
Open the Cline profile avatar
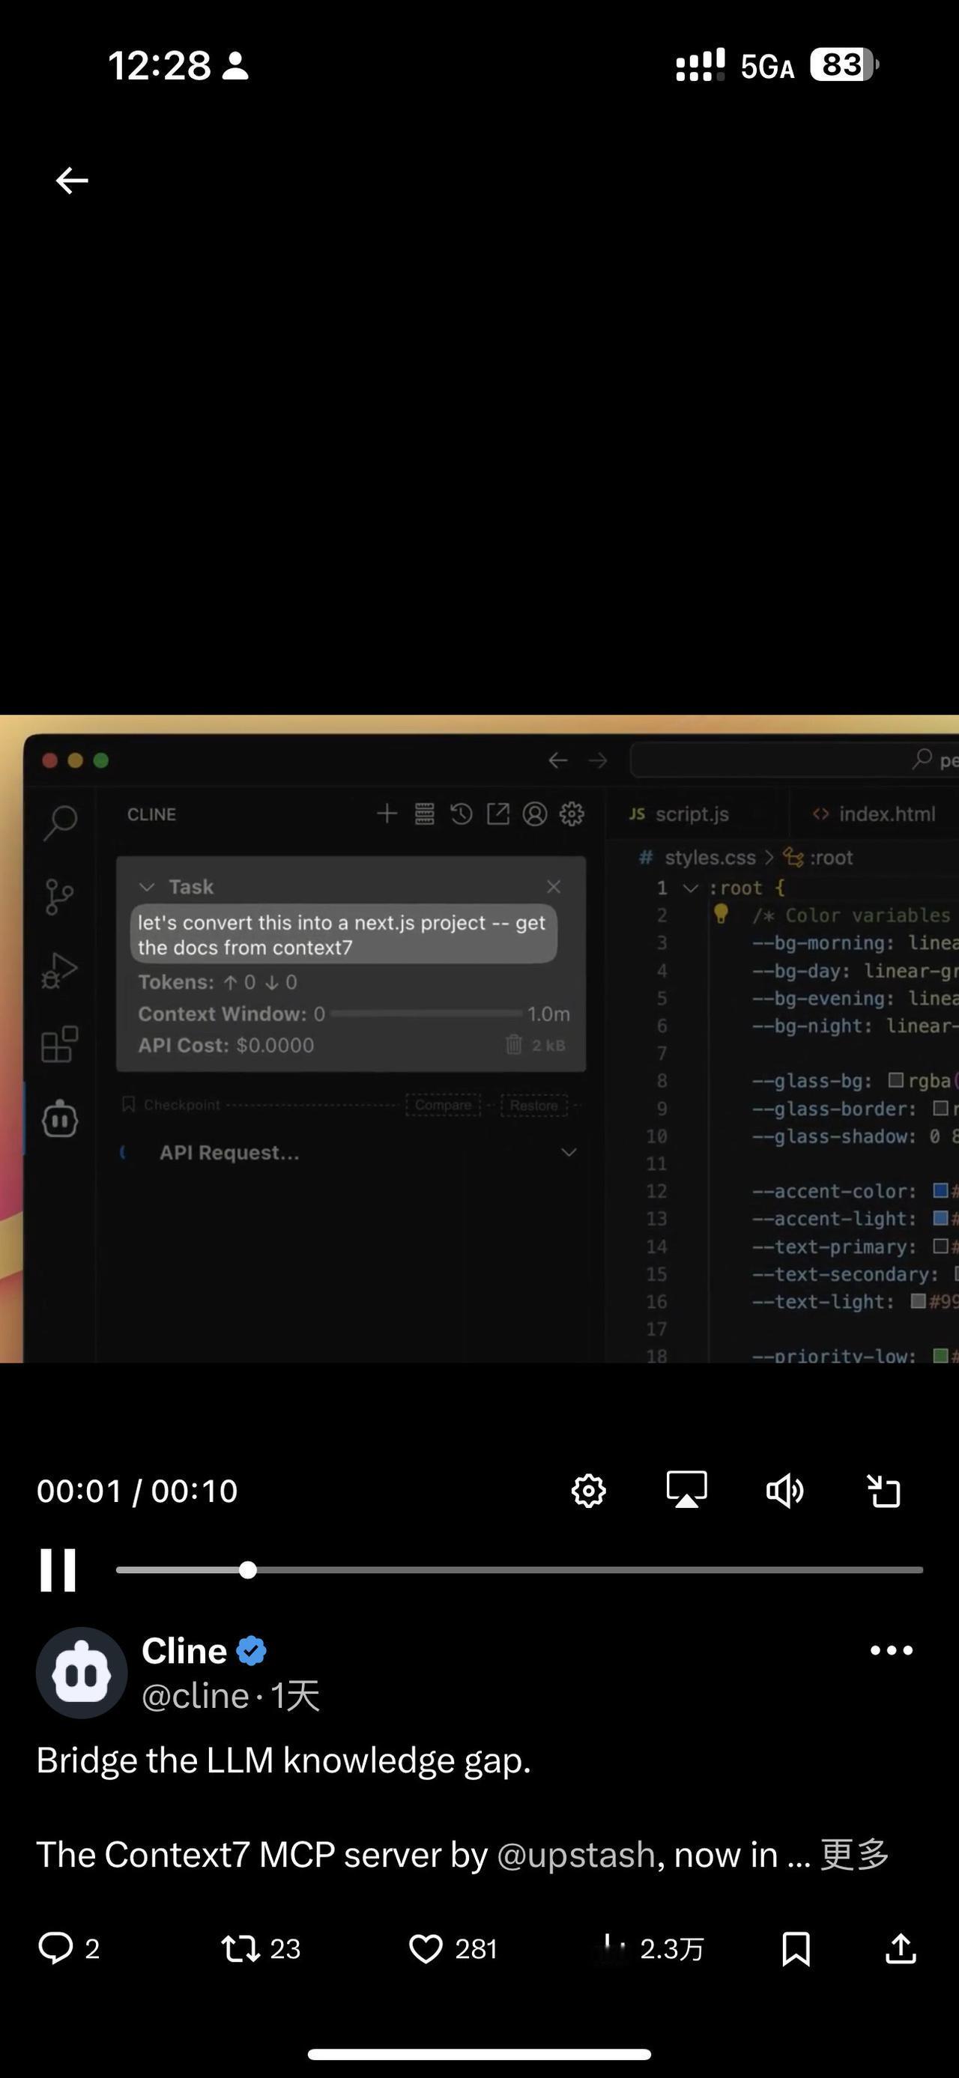point(82,1673)
